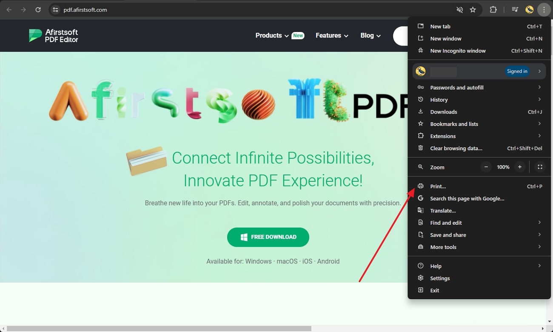Screen dimensions: 553x332
Task: Toggle fullscreen mode from Zoom row
Action: click(540, 167)
